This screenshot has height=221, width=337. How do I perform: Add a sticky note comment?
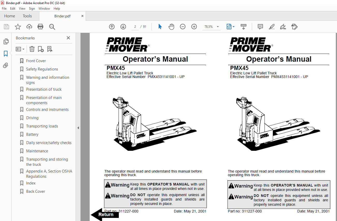click(x=260, y=27)
